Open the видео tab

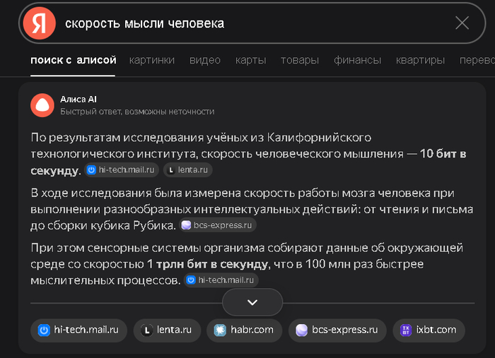(205, 60)
